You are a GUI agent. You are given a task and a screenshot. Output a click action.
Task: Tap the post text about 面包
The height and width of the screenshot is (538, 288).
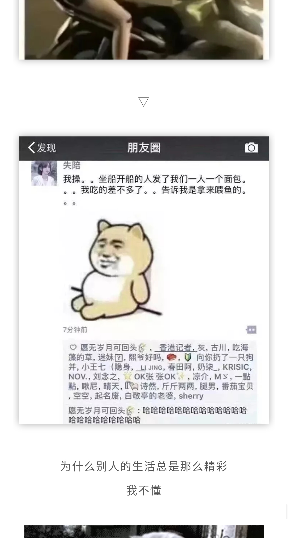click(x=156, y=190)
